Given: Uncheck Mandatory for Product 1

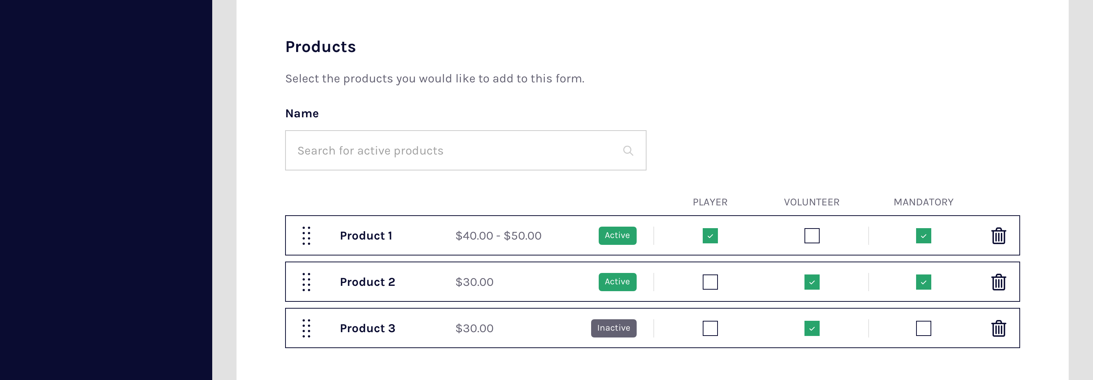Looking at the screenshot, I should coord(923,236).
